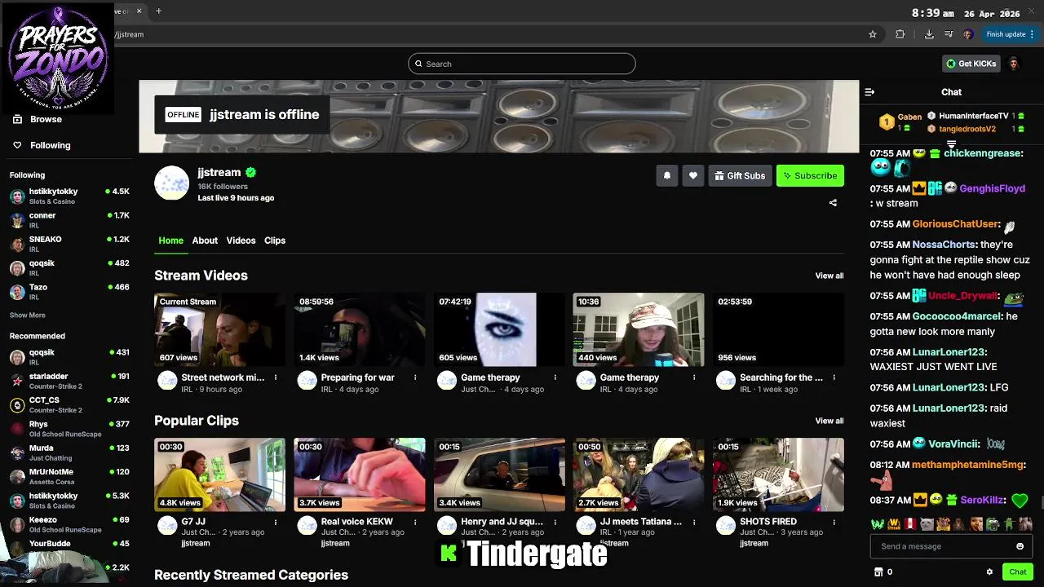The image size is (1044, 587).
Task: Open conner channel in Following list
Action: click(69, 220)
